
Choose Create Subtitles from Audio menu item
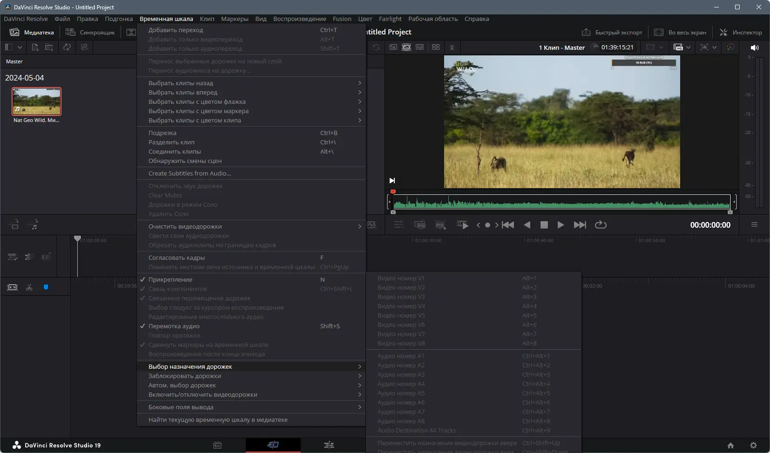pyautogui.click(x=189, y=173)
